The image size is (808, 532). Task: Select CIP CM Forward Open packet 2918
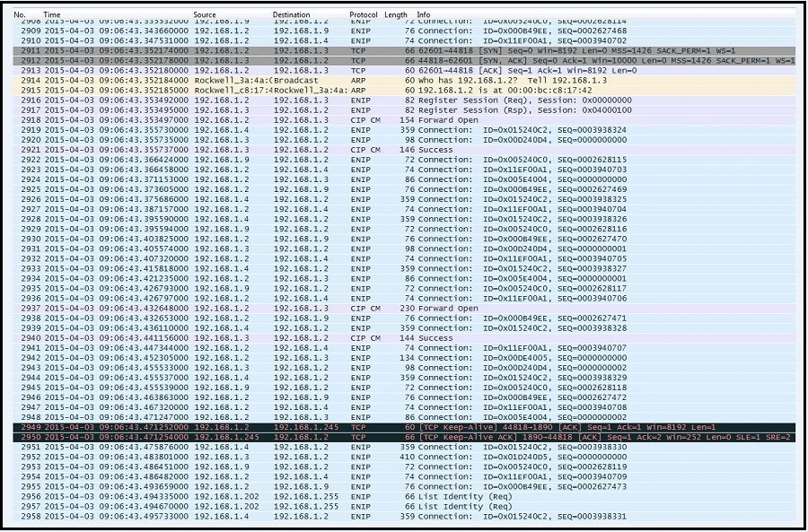click(404, 119)
